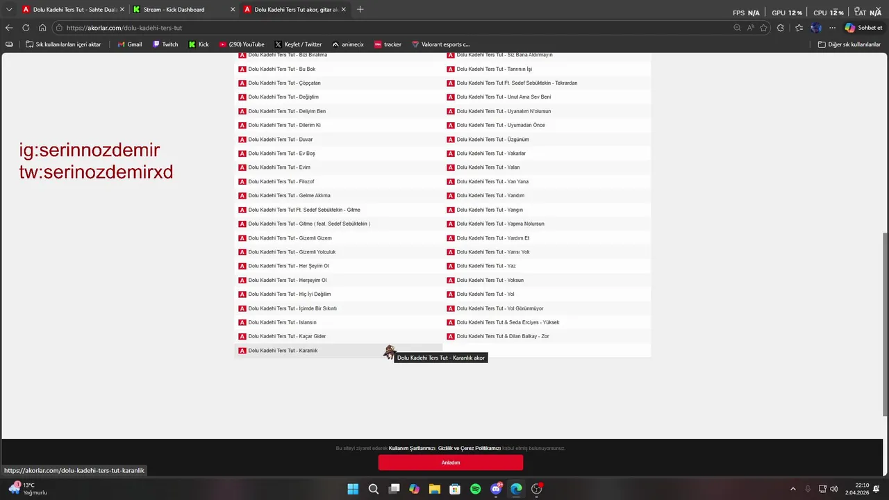Expand Diğer sık kullanılanlar folder
This screenshot has height=500, width=889.
849,44
